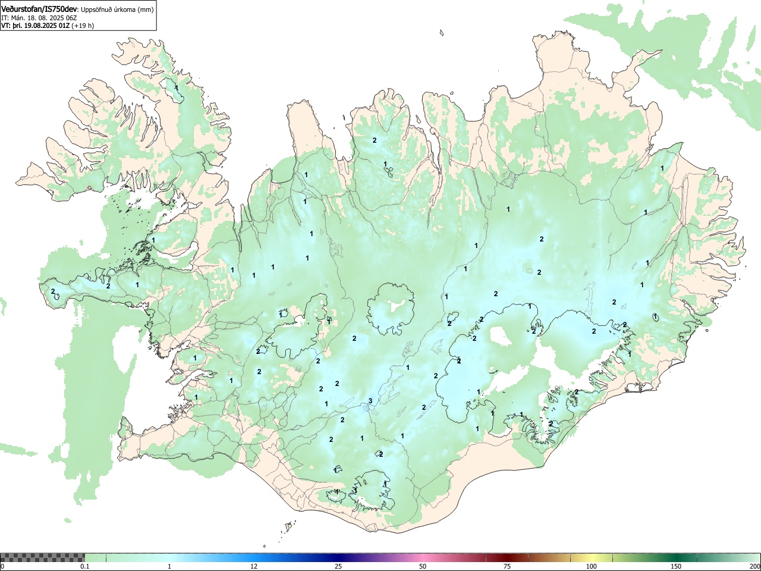Click the 0.1 label on the legend
This screenshot has width=761, height=571.
point(85,566)
